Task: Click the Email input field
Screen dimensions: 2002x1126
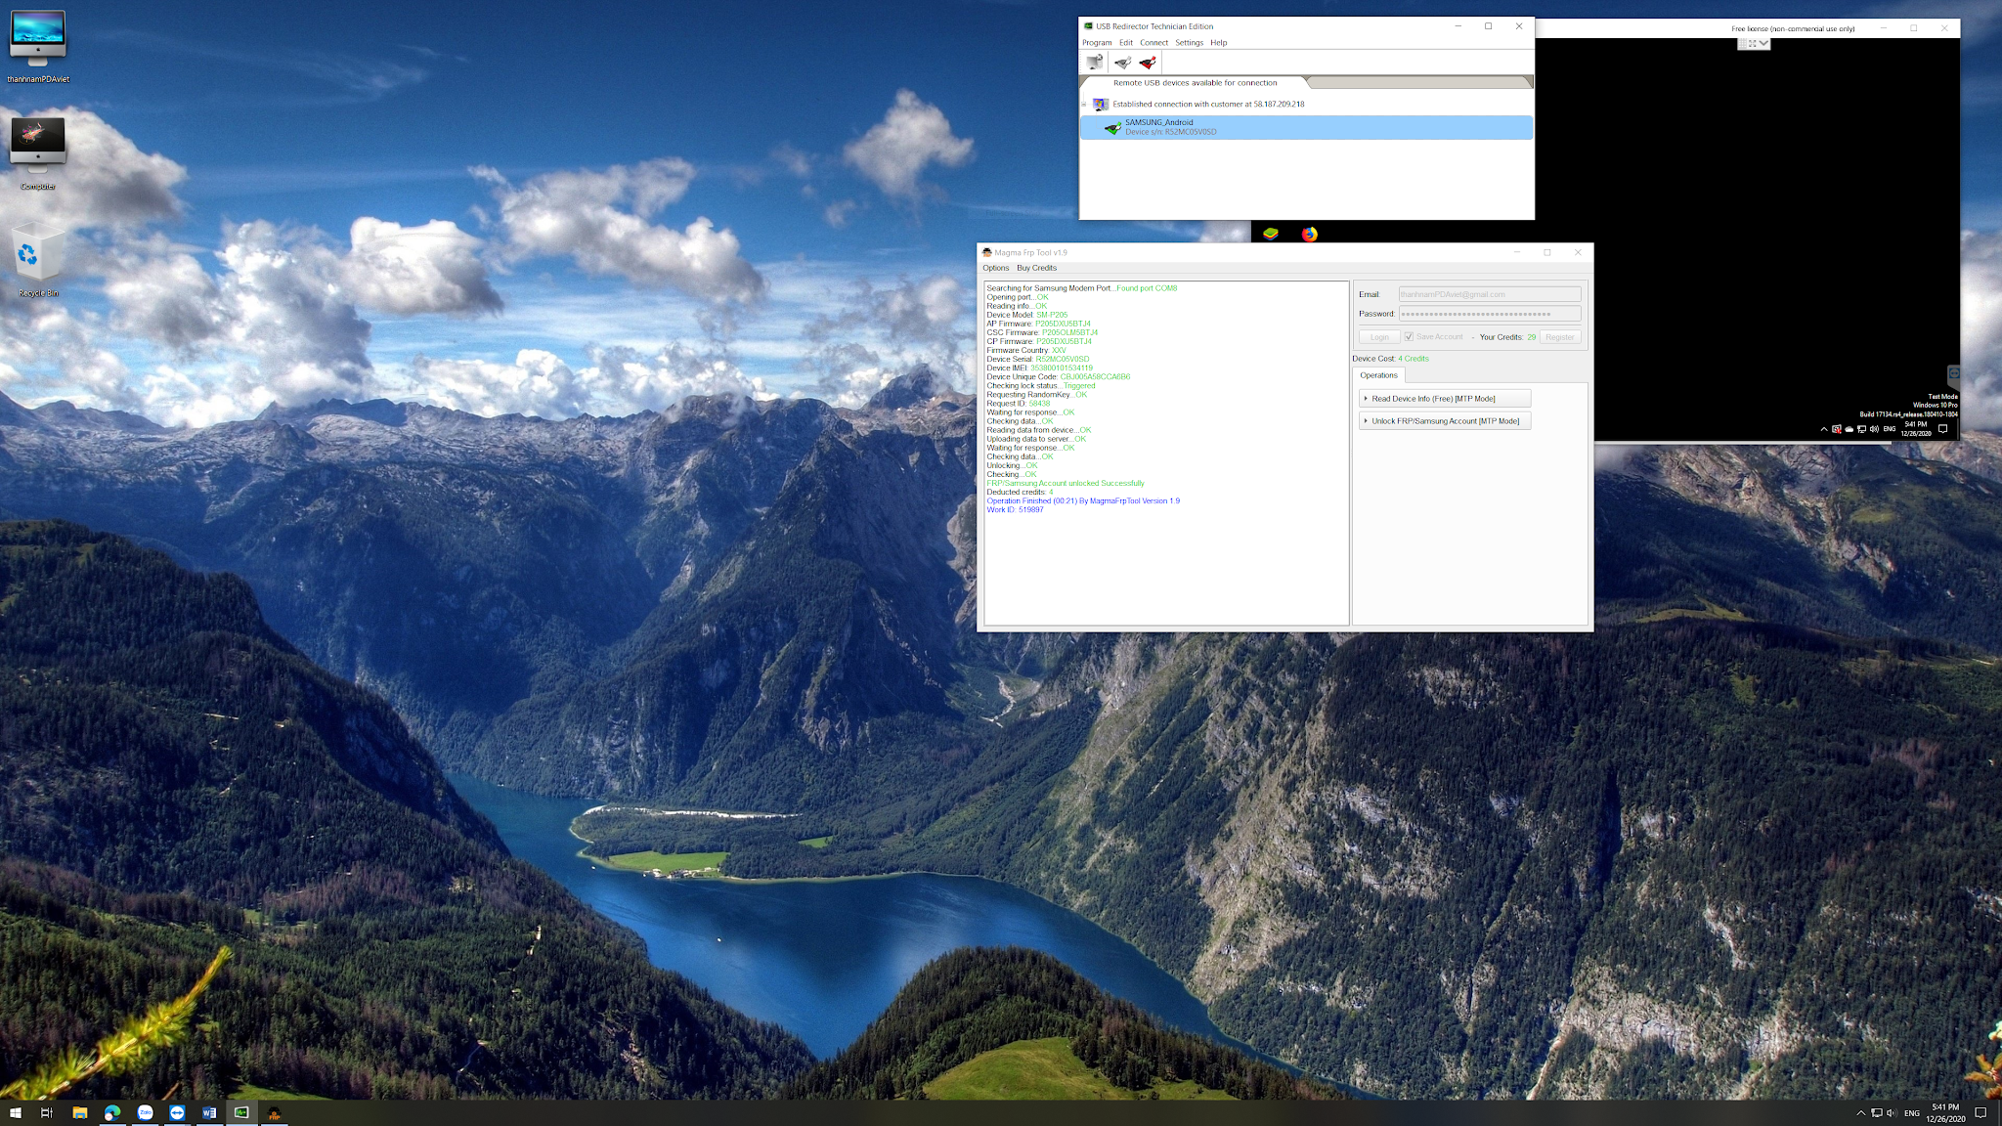Action: click(x=1489, y=294)
